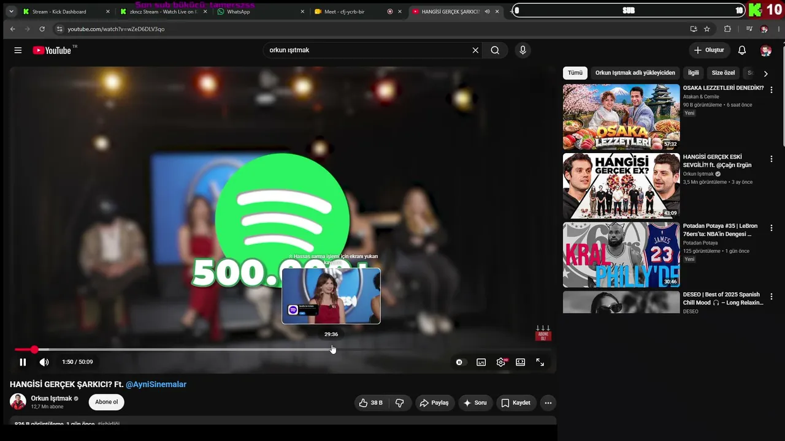This screenshot has width=785, height=441.
Task: Switch to the Meet browser tab
Action: [357, 12]
